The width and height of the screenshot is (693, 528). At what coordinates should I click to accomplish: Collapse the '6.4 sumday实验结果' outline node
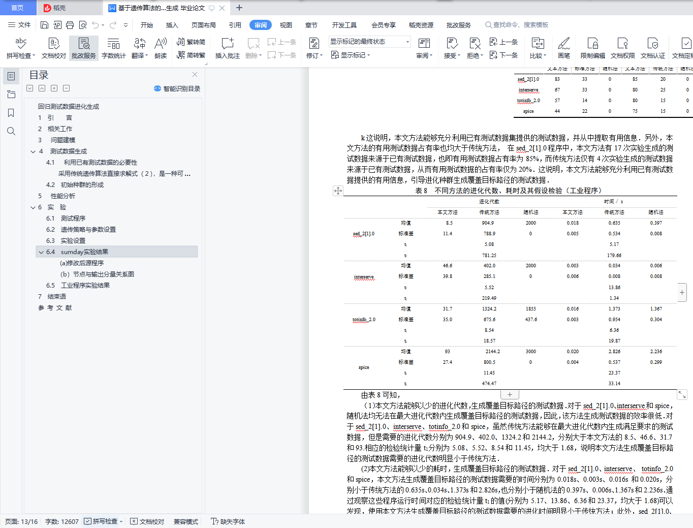[x=41, y=252]
